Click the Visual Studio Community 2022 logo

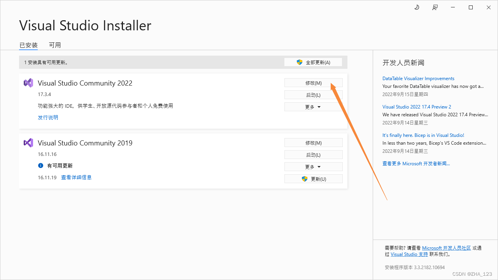pyautogui.click(x=28, y=83)
